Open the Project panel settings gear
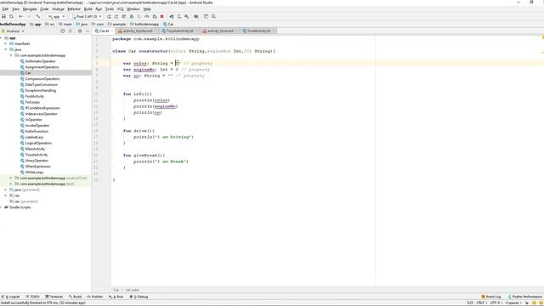544x306 pixels. (x=80, y=31)
